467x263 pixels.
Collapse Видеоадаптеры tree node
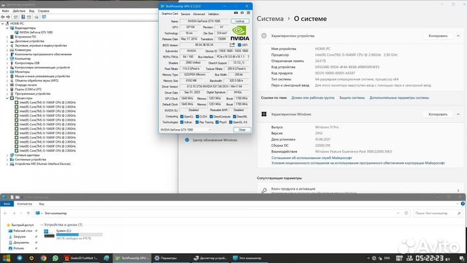[x=7, y=28]
